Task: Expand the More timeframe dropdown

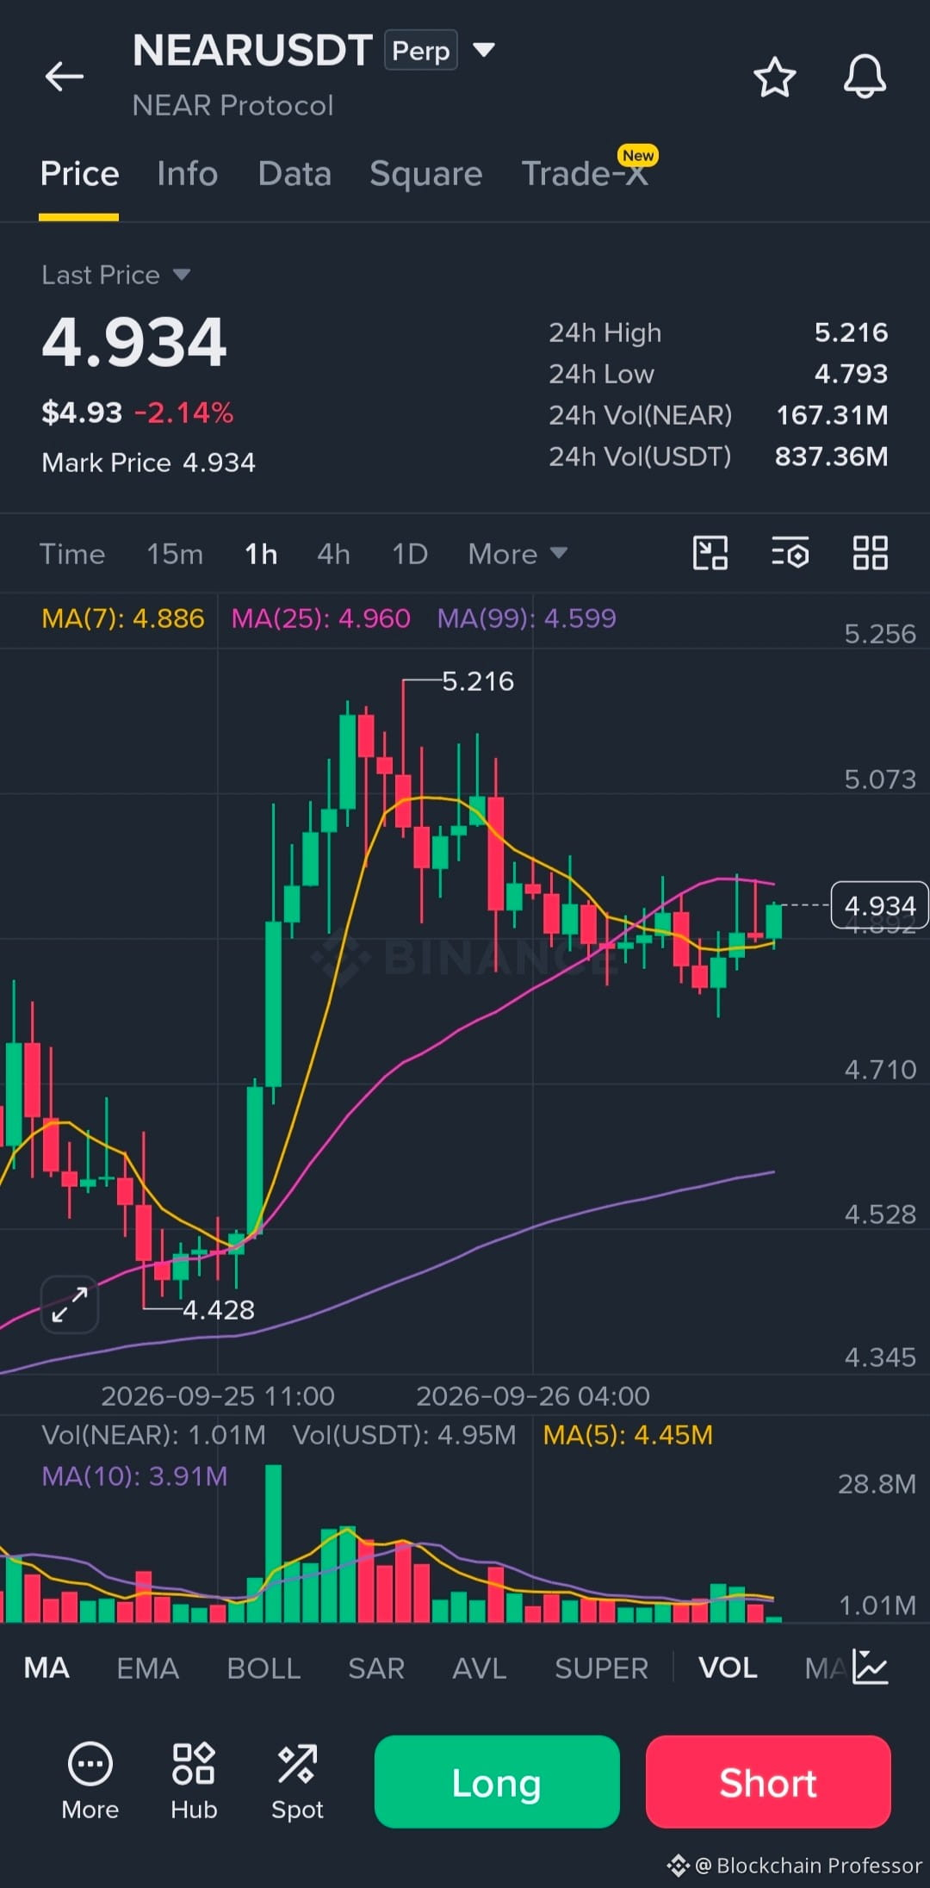Action: (x=518, y=554)
